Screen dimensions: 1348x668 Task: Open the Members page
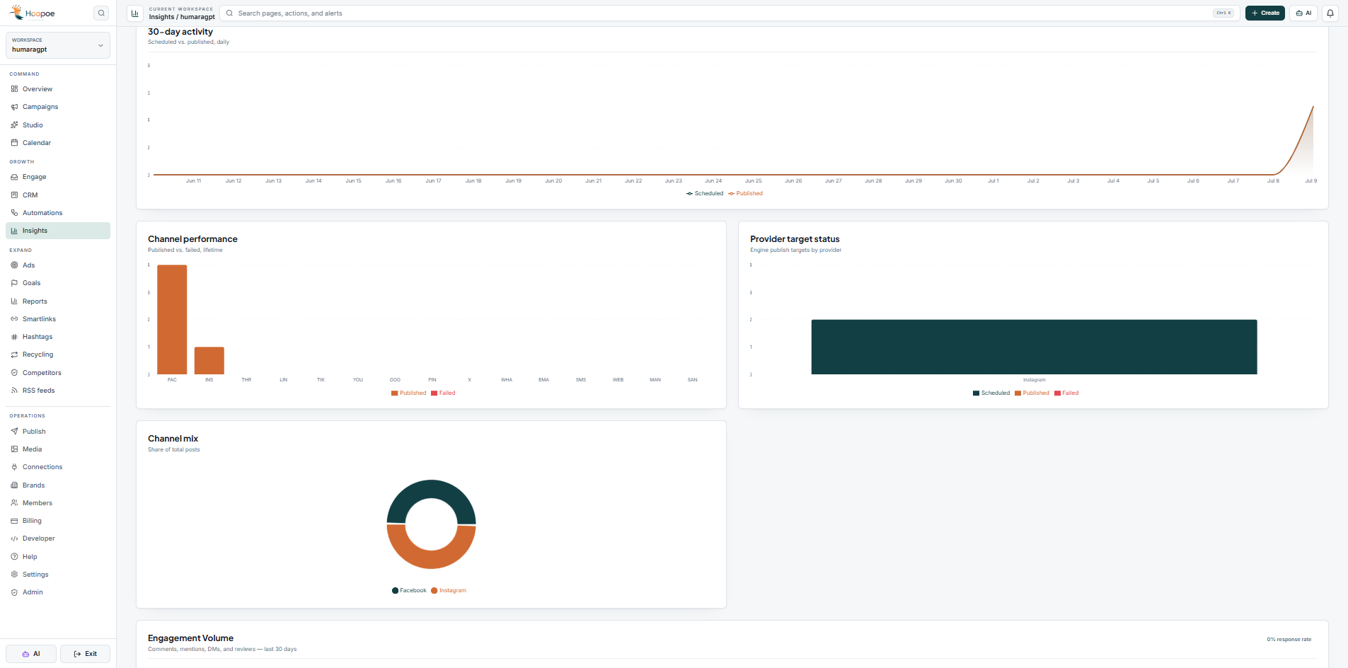(58, 503)
